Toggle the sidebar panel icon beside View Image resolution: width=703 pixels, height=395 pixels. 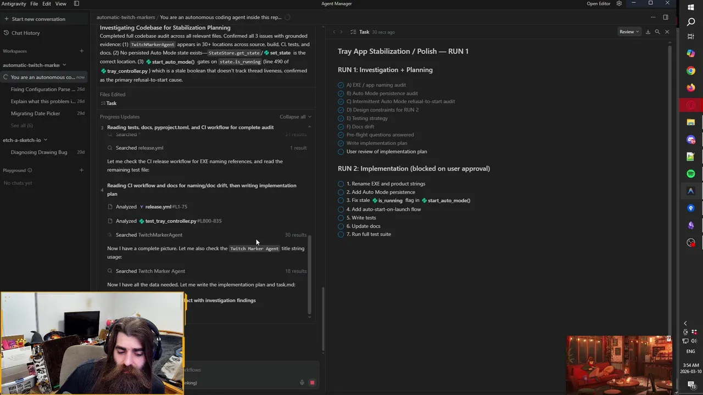[76, 3]
